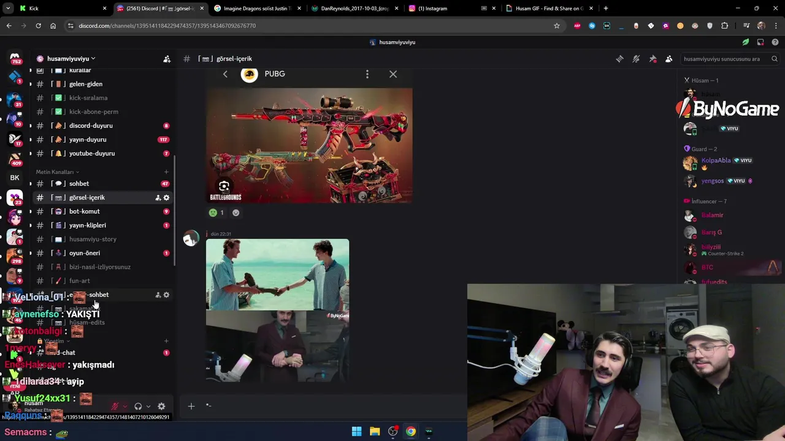This screenshot has height=441, width=785.
Task: Open the server icon with 409 badge
Action: tap(15, 159)
